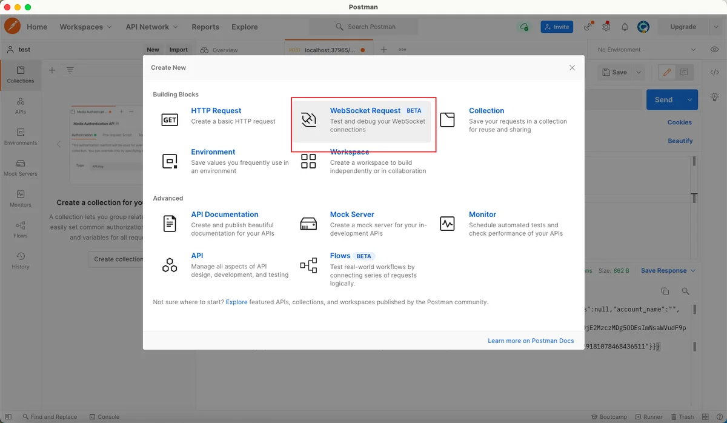Click the user avatar icon

[x=643, y=27]
